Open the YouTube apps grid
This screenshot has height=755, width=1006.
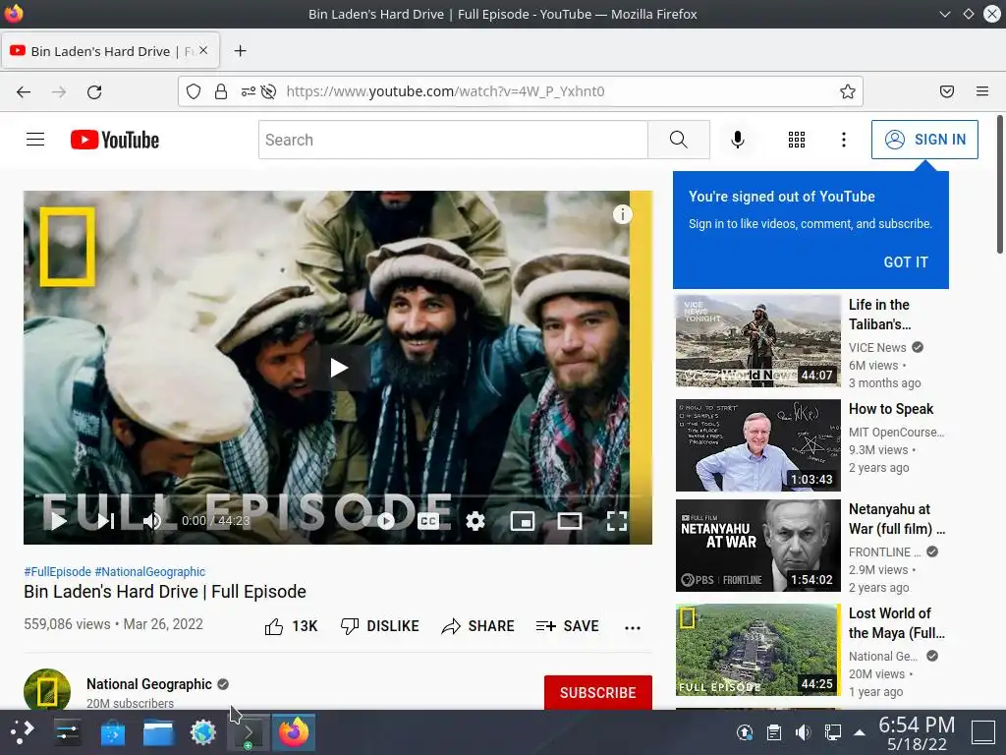796,140
